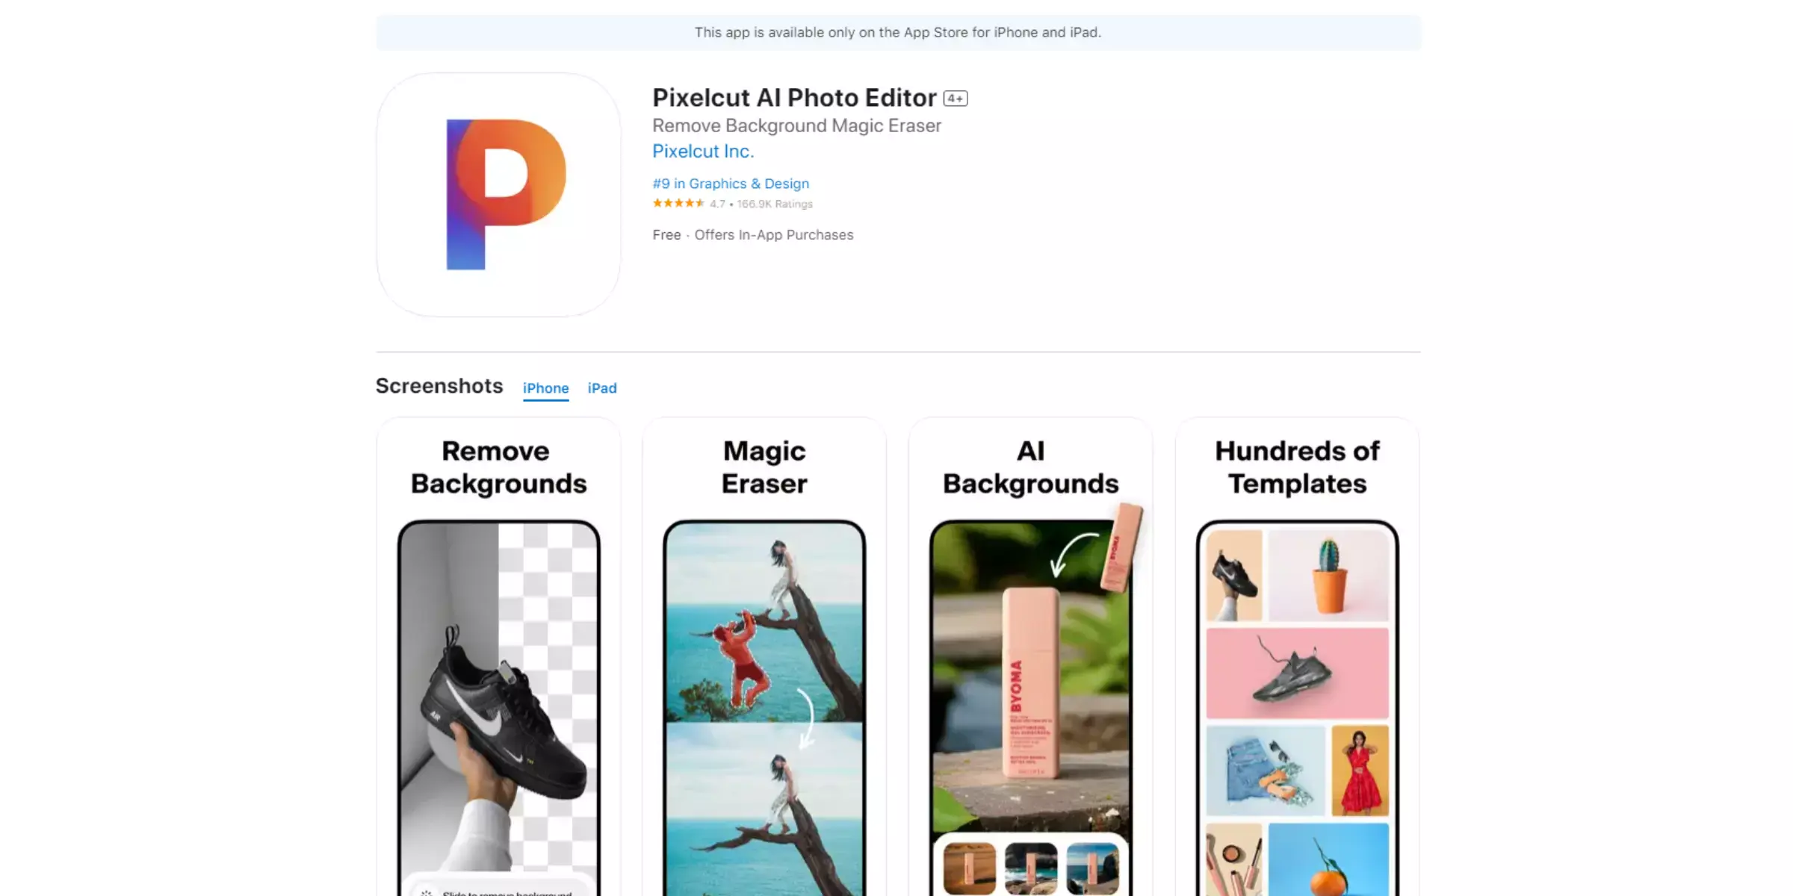
Task: Click the red dress template image
Action: 1360,771
